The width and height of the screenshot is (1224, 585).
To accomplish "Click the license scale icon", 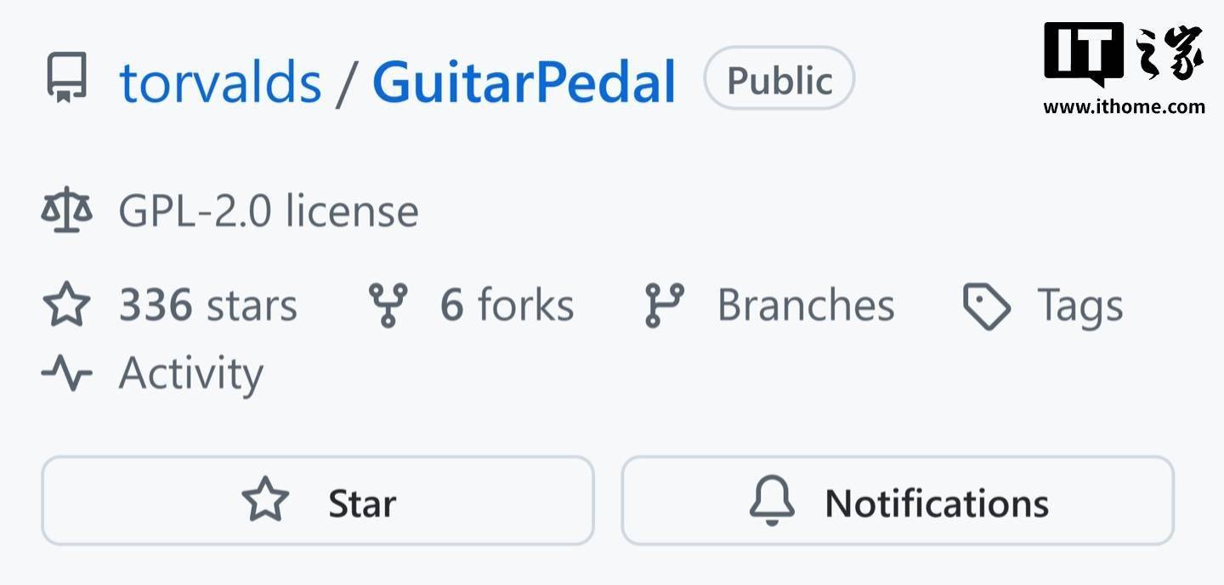I will [66, 211].
